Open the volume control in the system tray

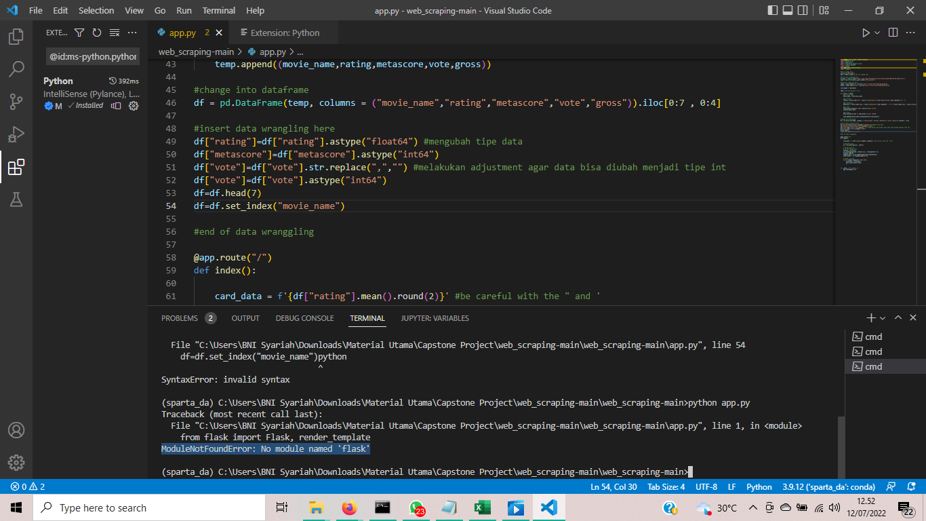(x=835, y=507)
